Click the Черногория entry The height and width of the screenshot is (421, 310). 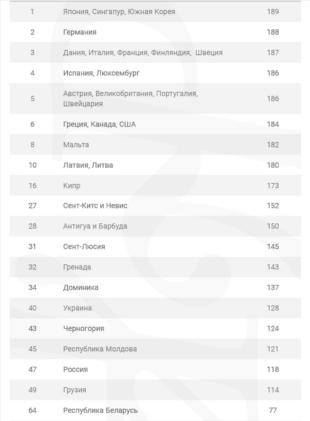[155, 328]
